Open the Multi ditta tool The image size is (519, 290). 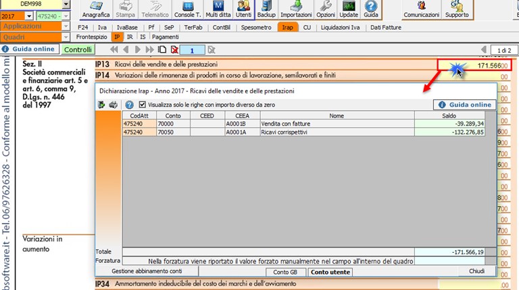pos(218,9)
